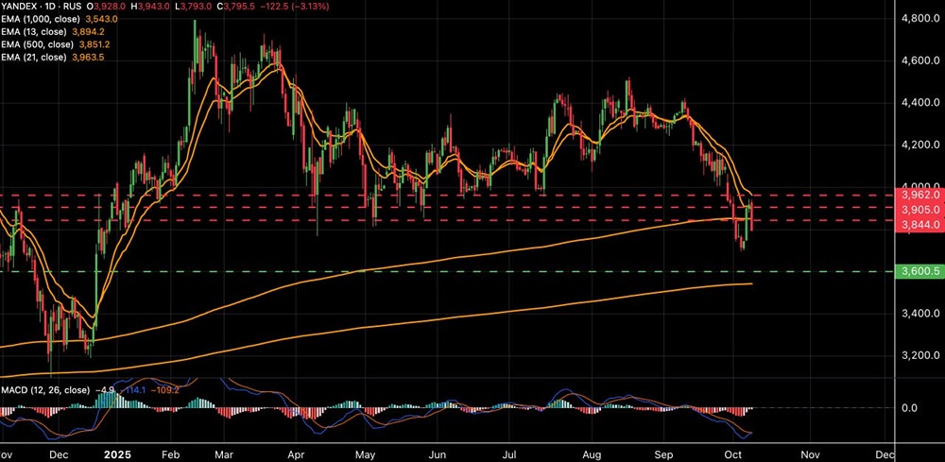This screenshot has width=945, height=462.
Task: Click the red 3,905.0 price label
Action: [x=920, y=210]
